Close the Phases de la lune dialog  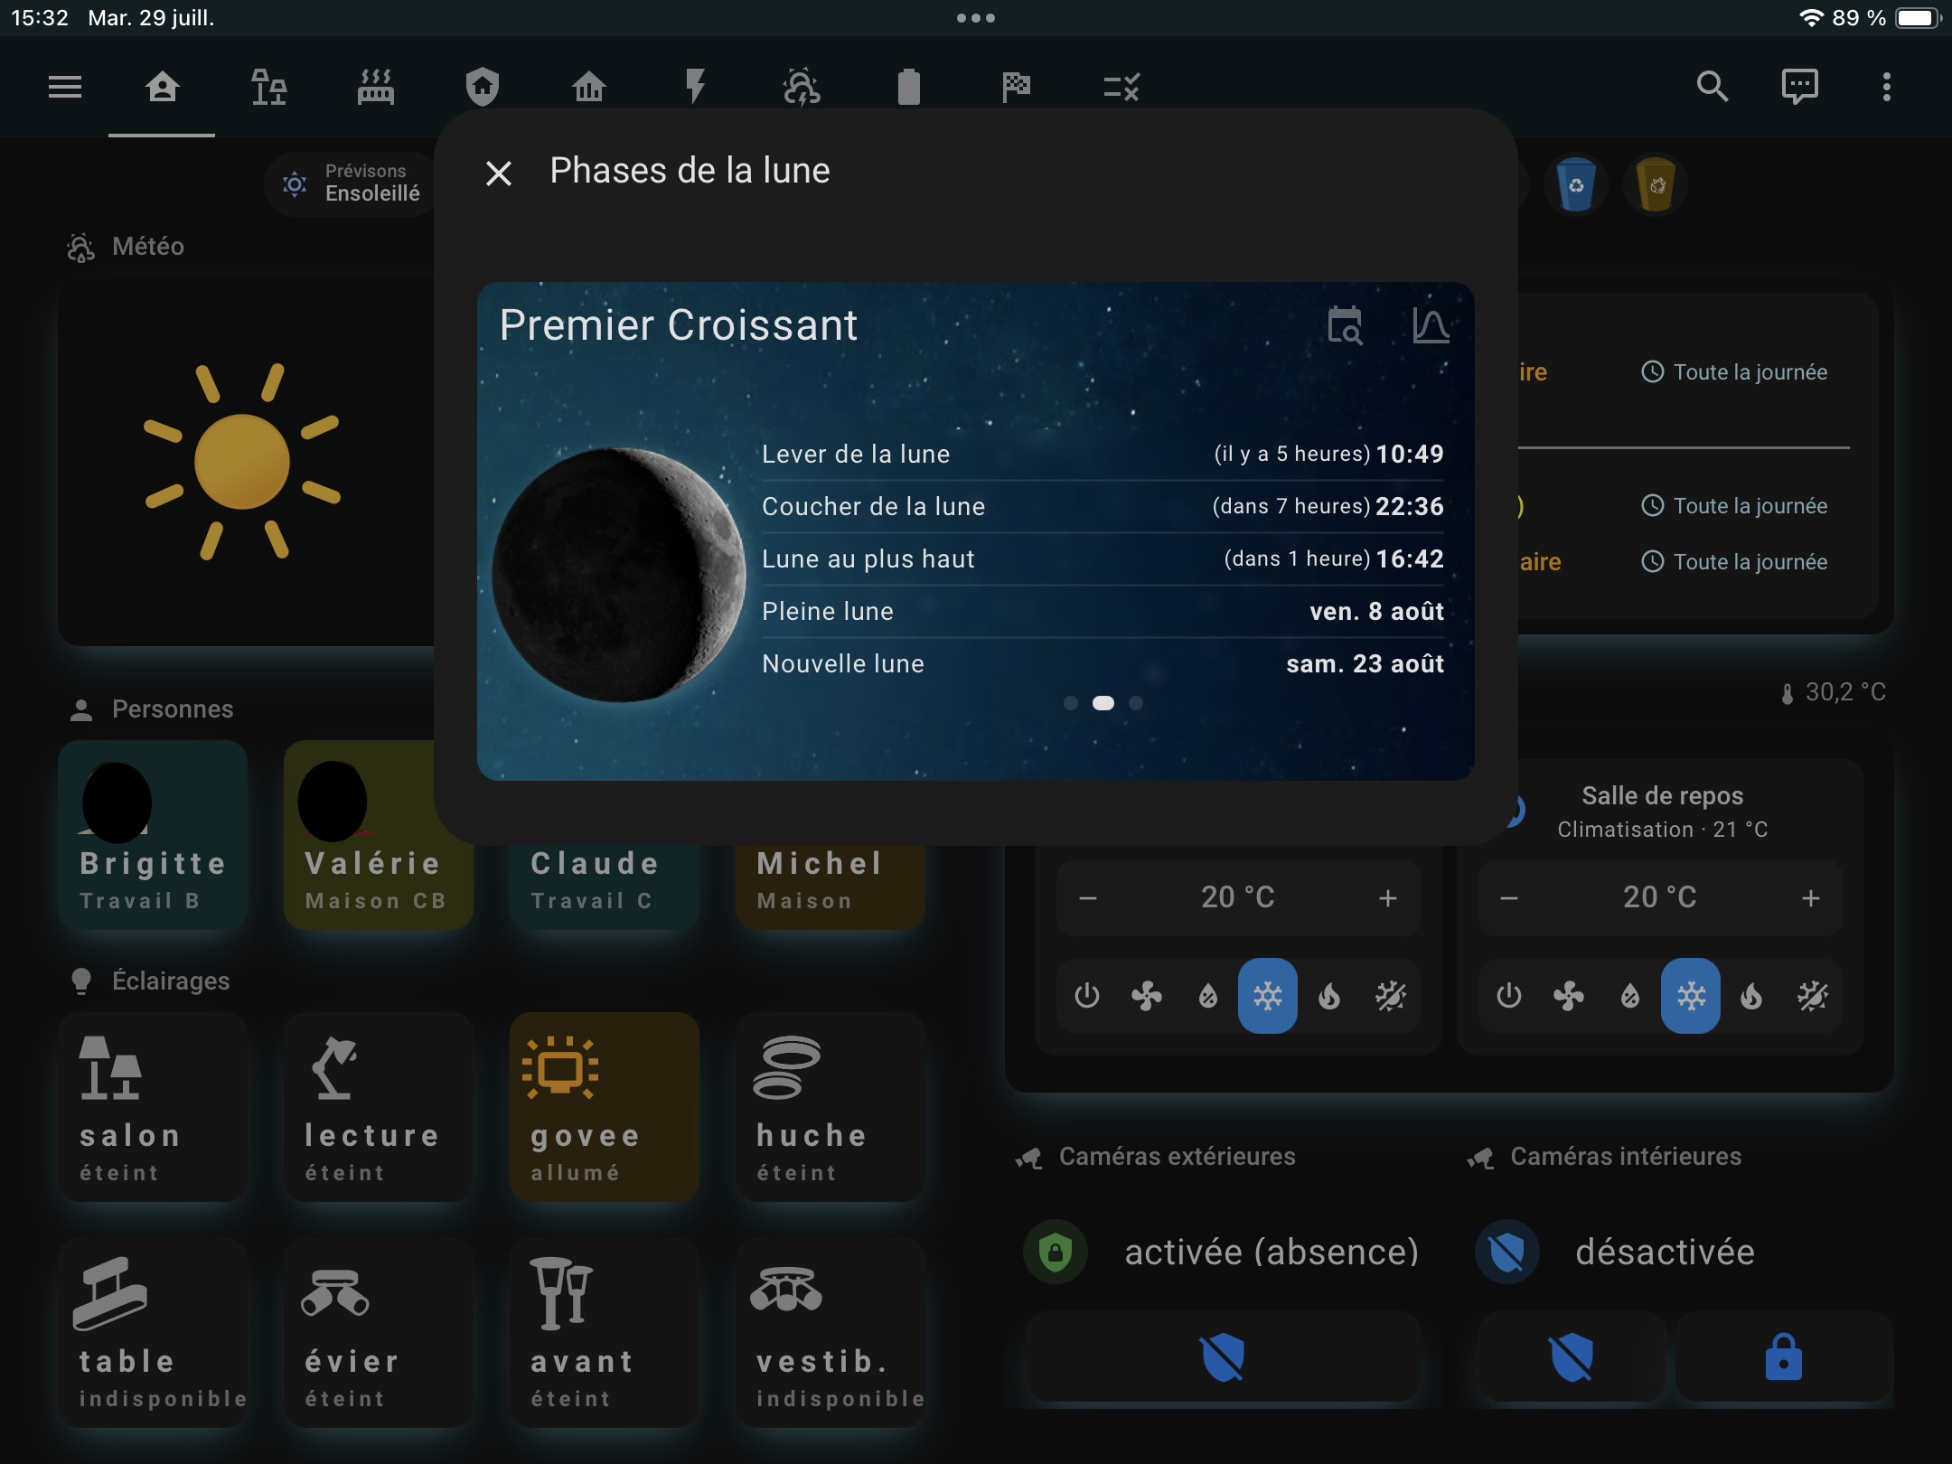click(499, 173)
